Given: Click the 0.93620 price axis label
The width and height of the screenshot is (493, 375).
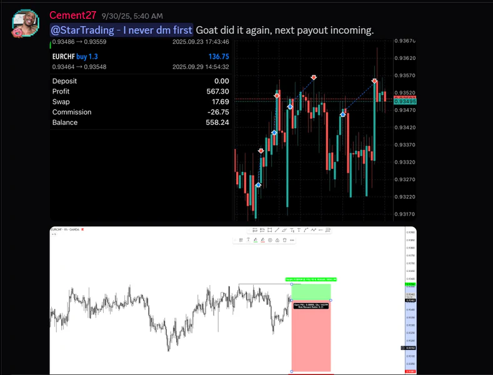Looking at the screenshot, I should [405, 58].
